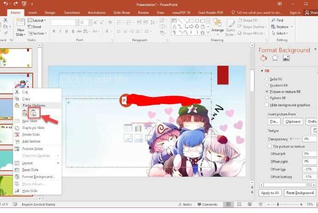This screenshot has height=213, width=318.
Task: Apply Italic formatting icon
Action: (x=60, y=31)
